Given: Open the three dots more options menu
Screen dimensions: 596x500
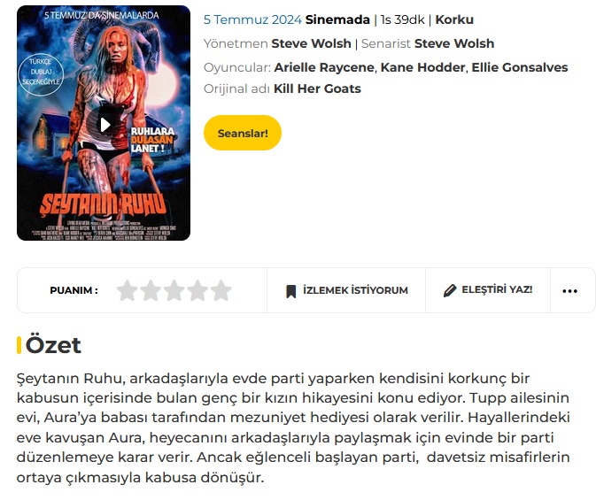Looking at the screenshot, I should 569,291.
